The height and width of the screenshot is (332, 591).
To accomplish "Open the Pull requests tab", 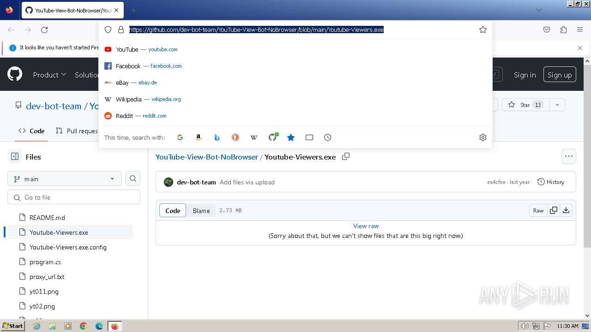I will pos(77,131).
